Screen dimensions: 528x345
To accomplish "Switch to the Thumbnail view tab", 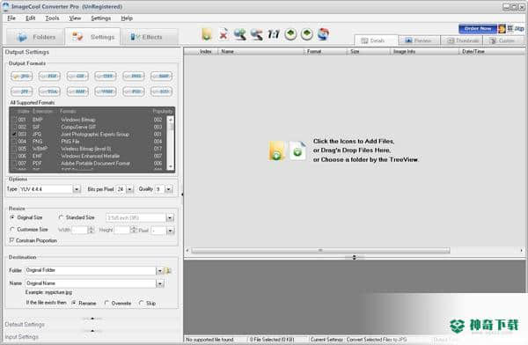I will tap(462, 40).
